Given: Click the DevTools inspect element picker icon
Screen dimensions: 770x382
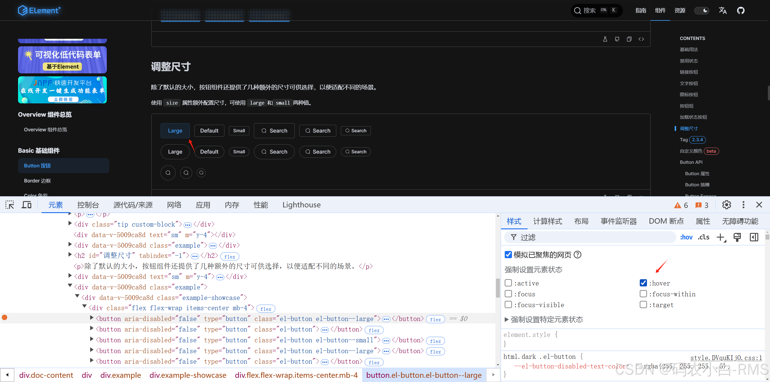Looking at the screenshot, I should pos(10,205).
